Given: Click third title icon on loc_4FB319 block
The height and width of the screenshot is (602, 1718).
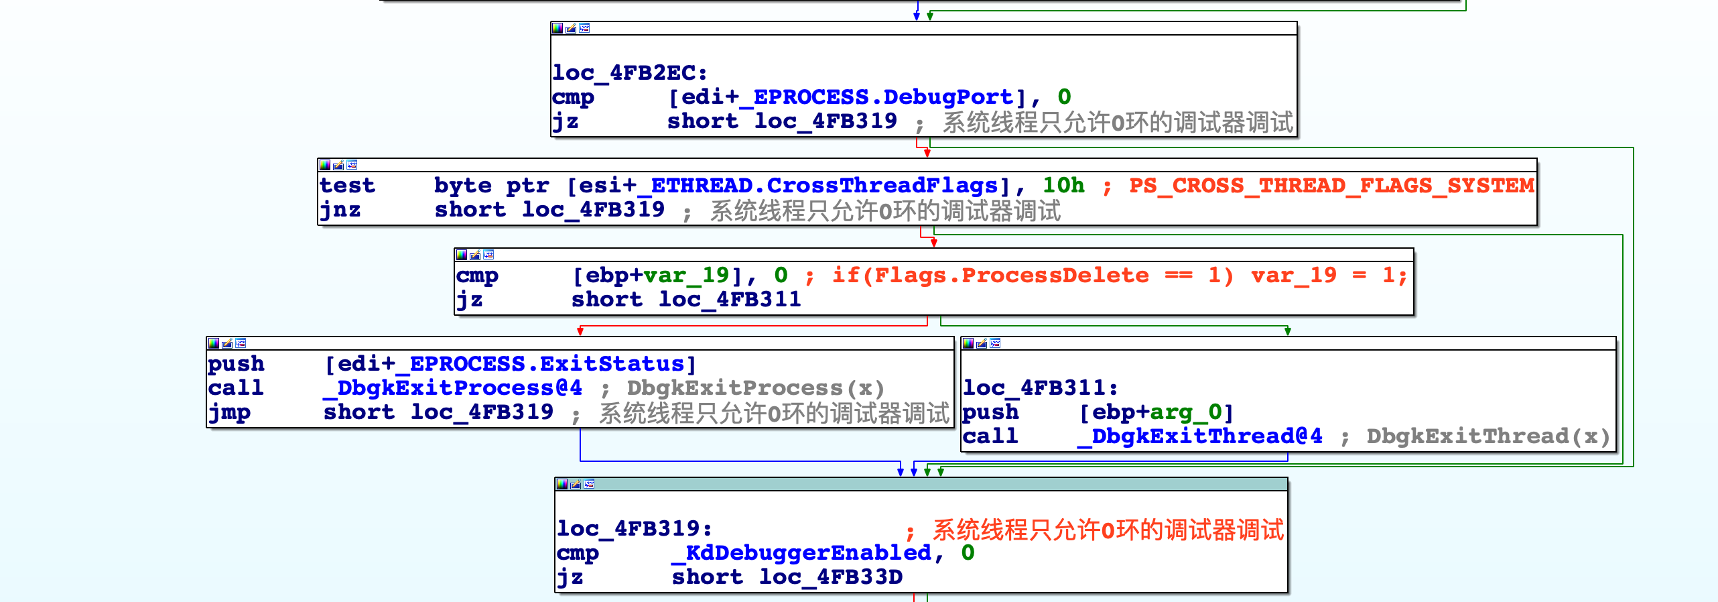Looking at the screenshot, I should click(x=589, y=484).
